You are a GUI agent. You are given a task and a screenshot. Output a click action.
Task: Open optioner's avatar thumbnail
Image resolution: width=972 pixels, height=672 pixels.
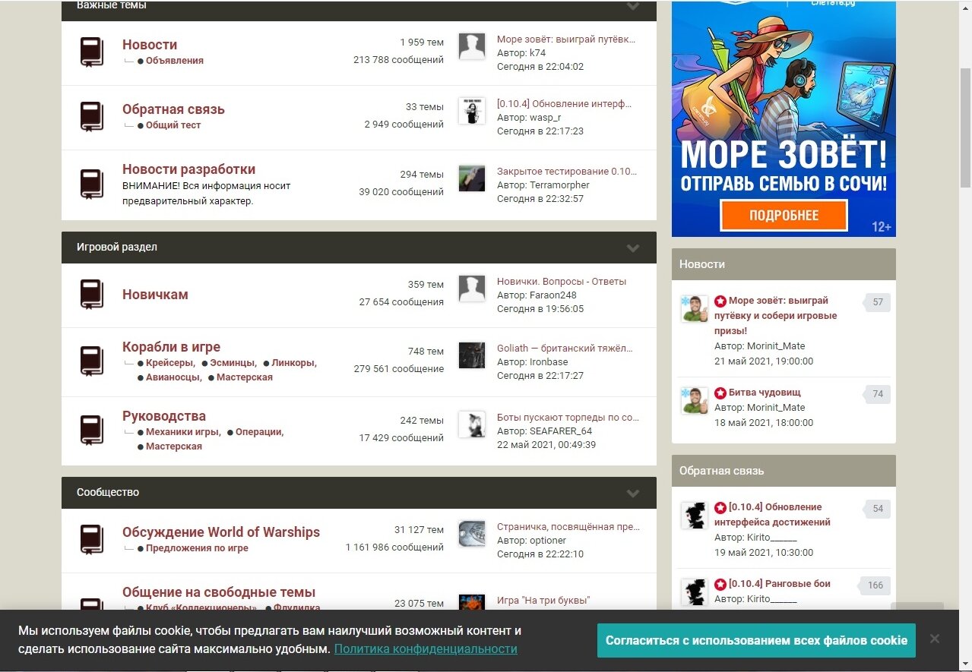[x=472, y=534]
